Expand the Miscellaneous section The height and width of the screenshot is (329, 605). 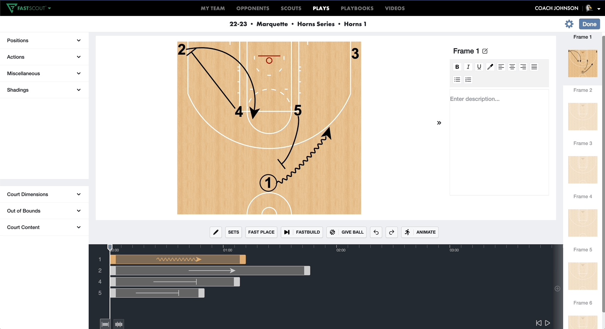point(44,73)
